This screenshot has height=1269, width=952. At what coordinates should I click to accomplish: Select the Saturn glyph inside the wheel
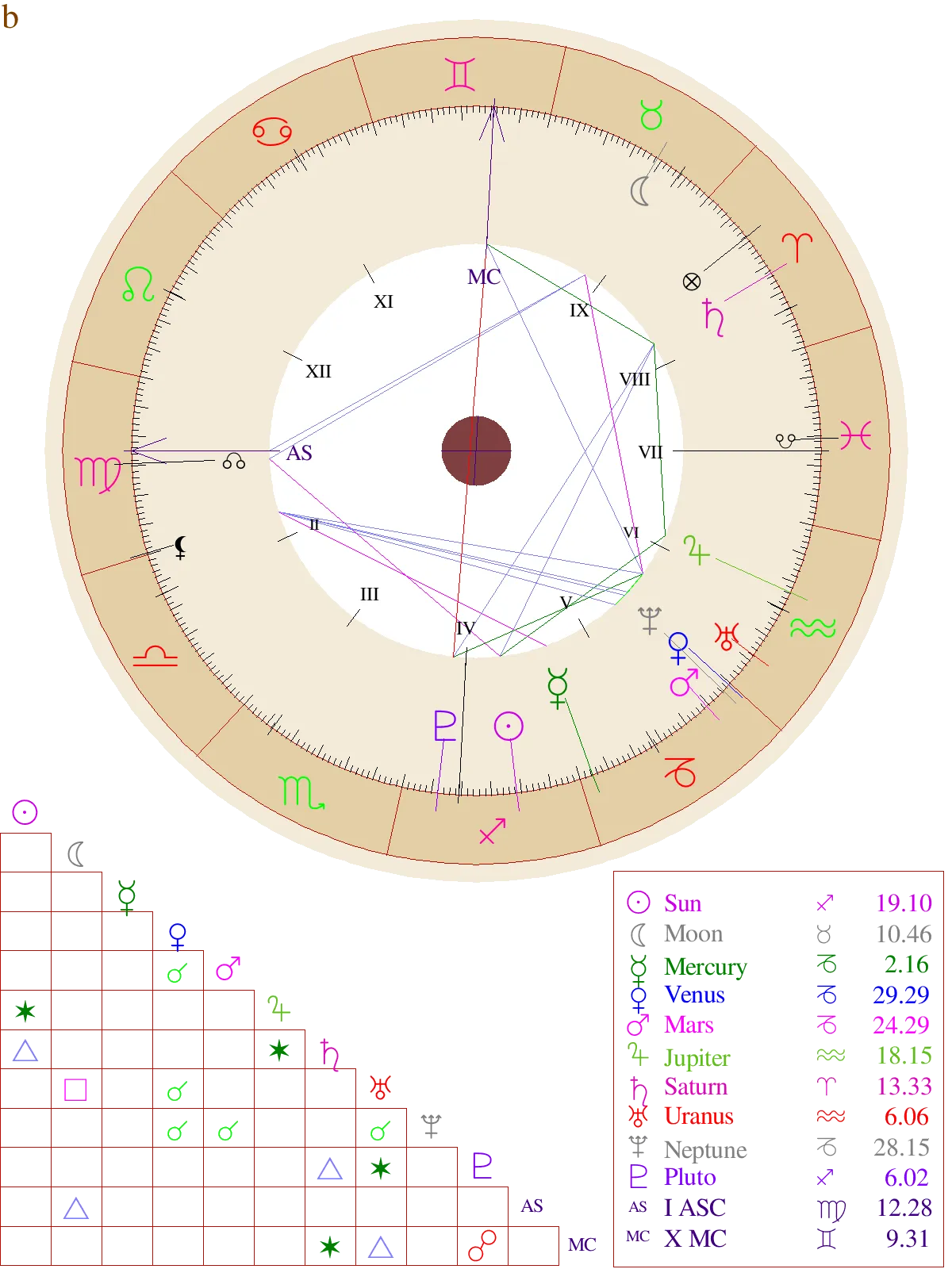tap(713, 317)
